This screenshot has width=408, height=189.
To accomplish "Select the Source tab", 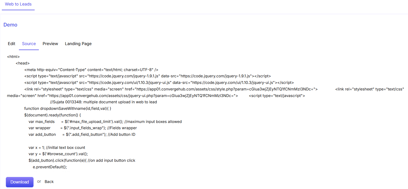I will coord(29,44).
